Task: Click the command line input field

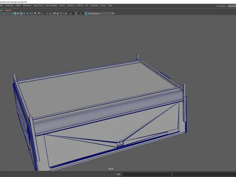Action: point(147,175)
